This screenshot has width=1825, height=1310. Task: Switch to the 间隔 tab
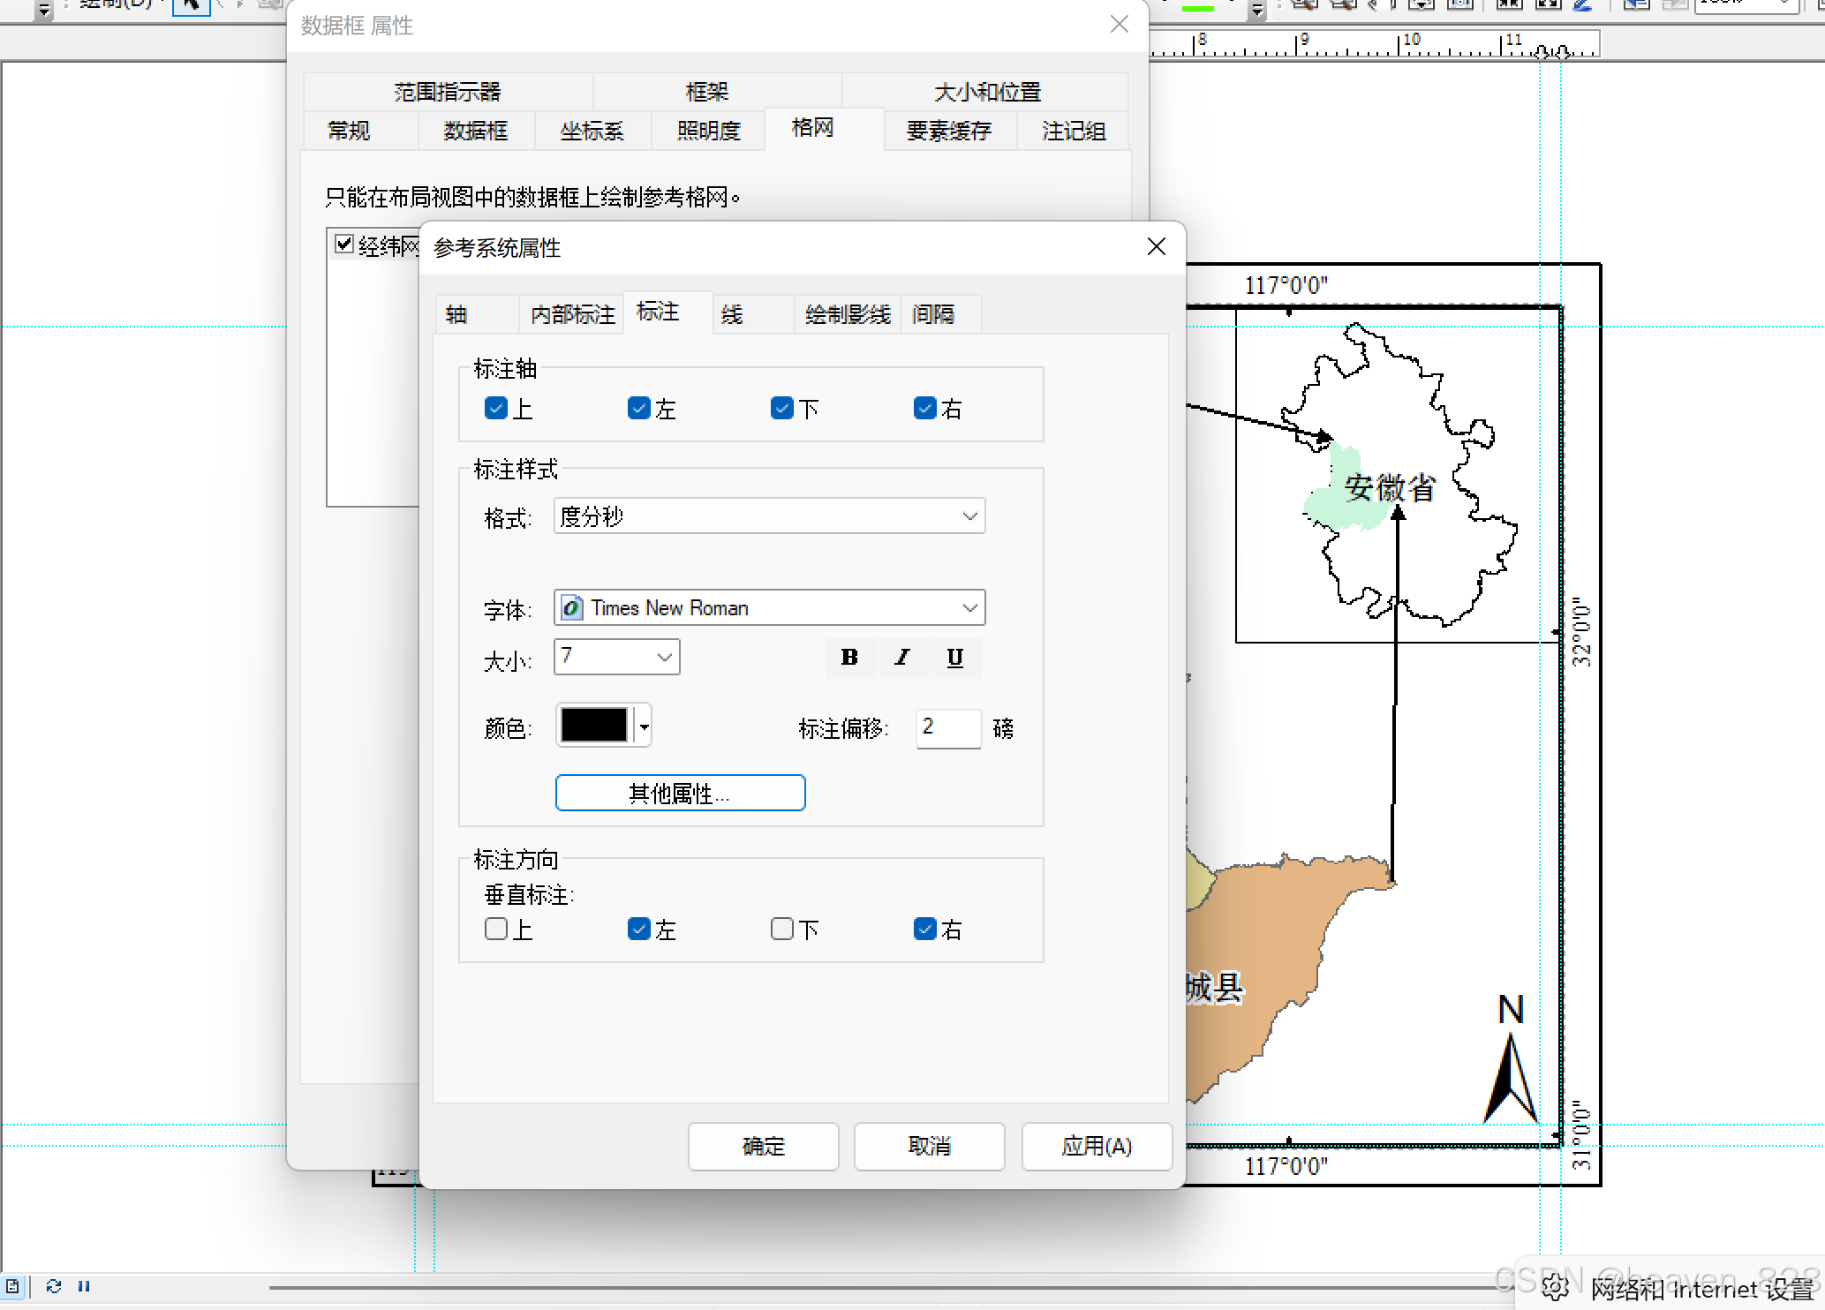933,314
